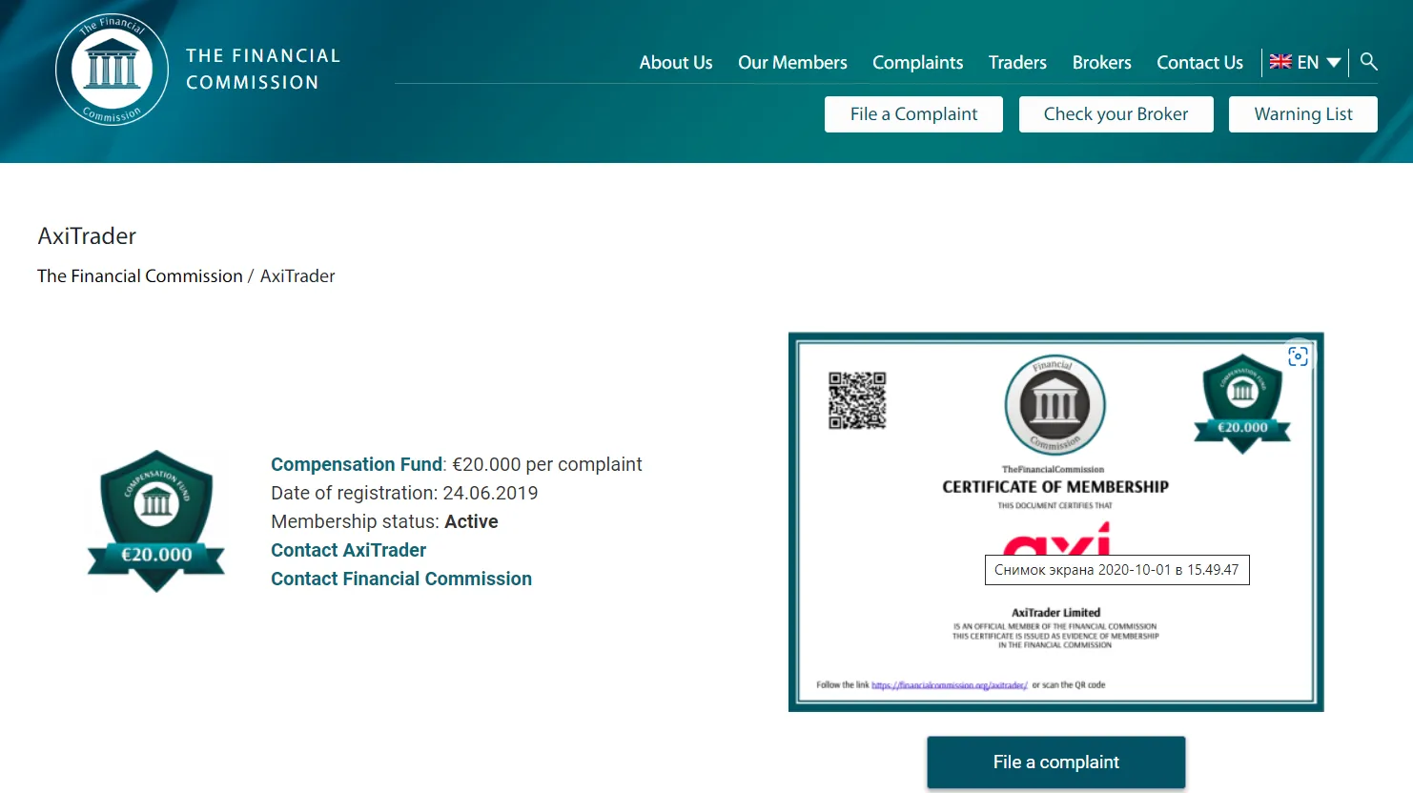The image size is (1413, 793).
Task: Click the AxiTrader Limited name on certificate
Action: (1055, 613)
